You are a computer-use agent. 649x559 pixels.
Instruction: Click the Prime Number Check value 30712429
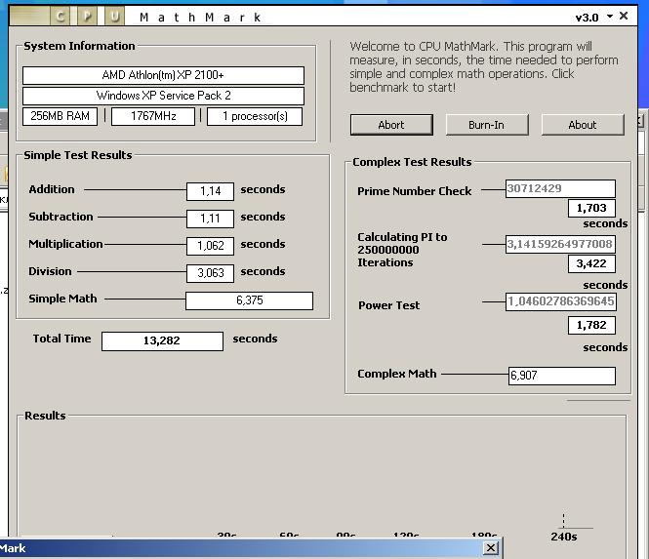pyautogui.click(x=560, y=188)
